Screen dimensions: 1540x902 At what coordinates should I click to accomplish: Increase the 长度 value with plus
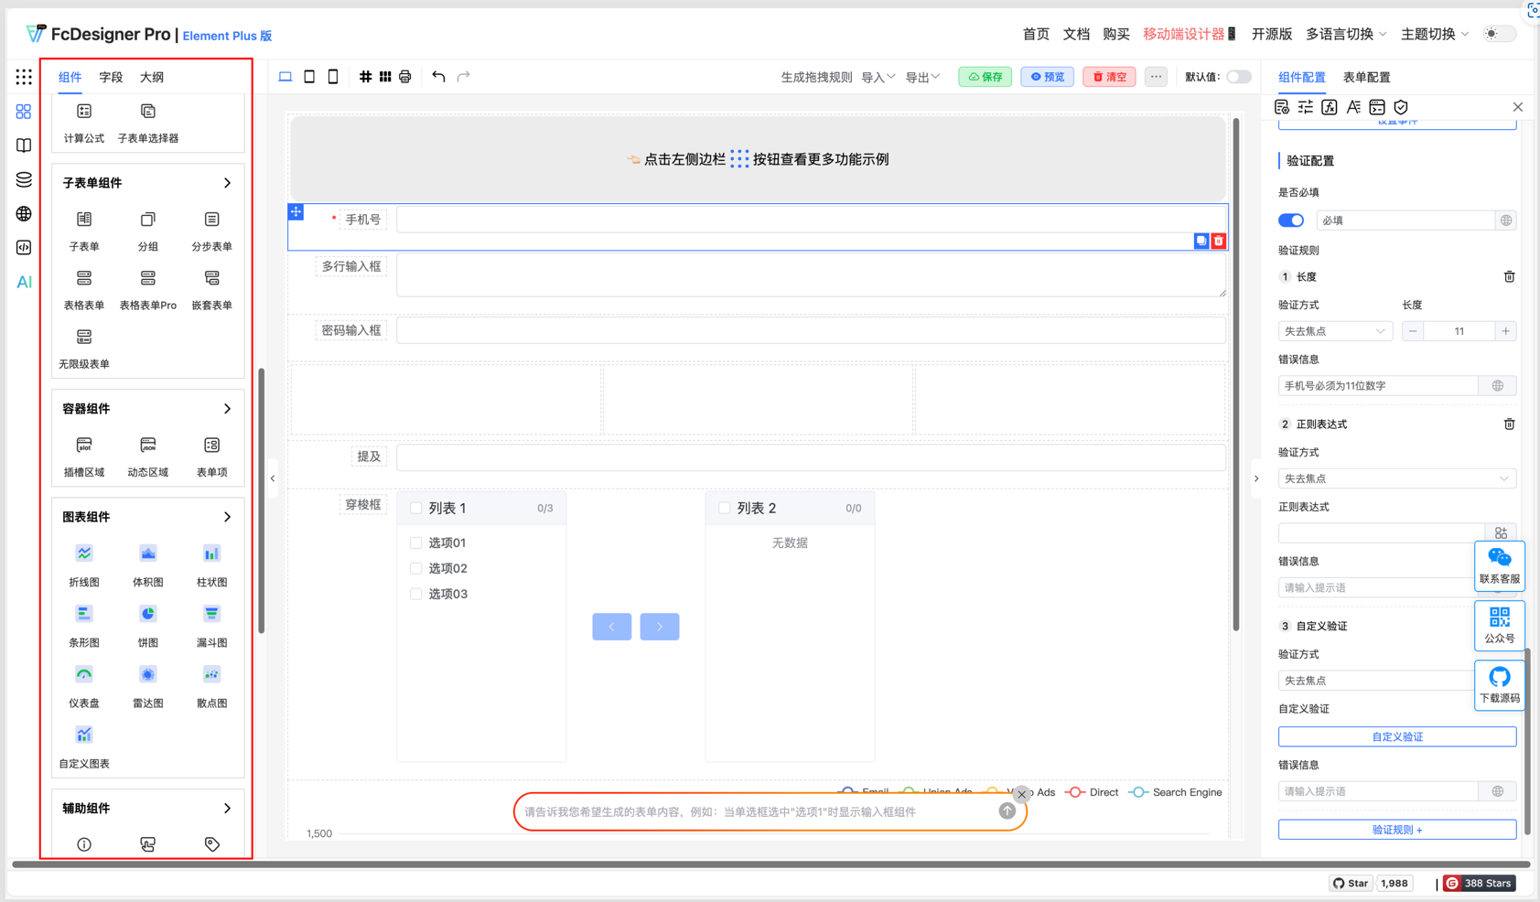1505,331
